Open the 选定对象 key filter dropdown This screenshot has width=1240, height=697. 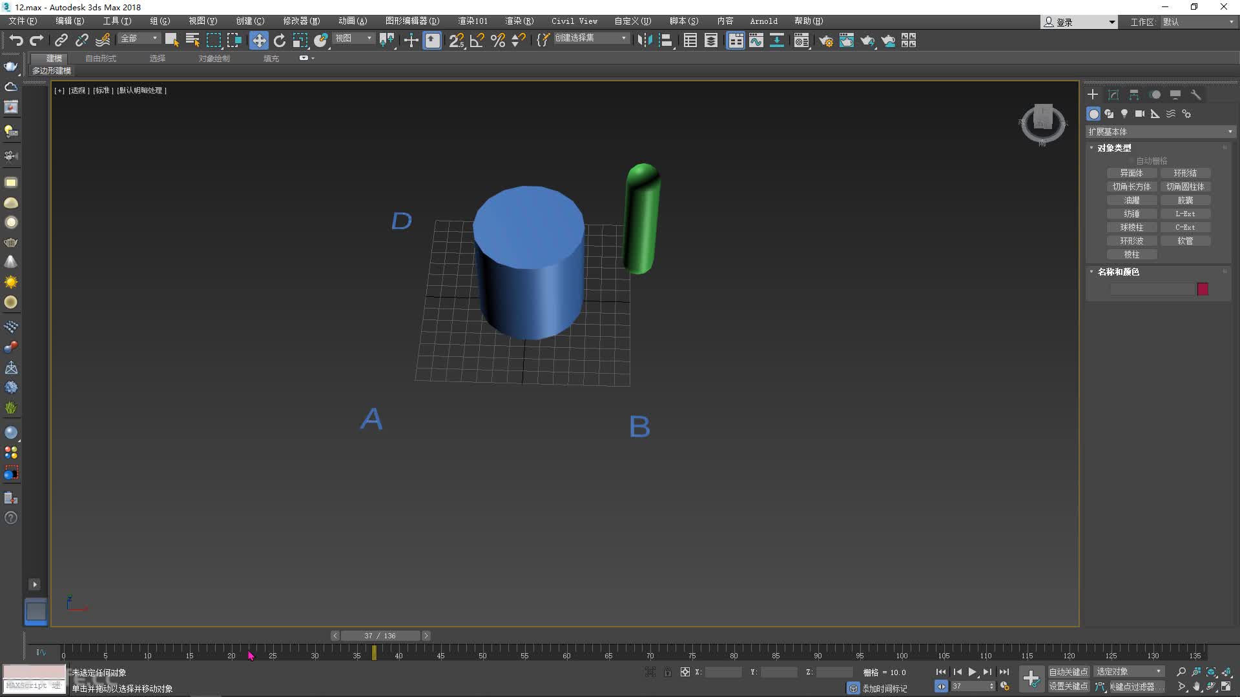pyautogui.click(x=1128, y=672)
